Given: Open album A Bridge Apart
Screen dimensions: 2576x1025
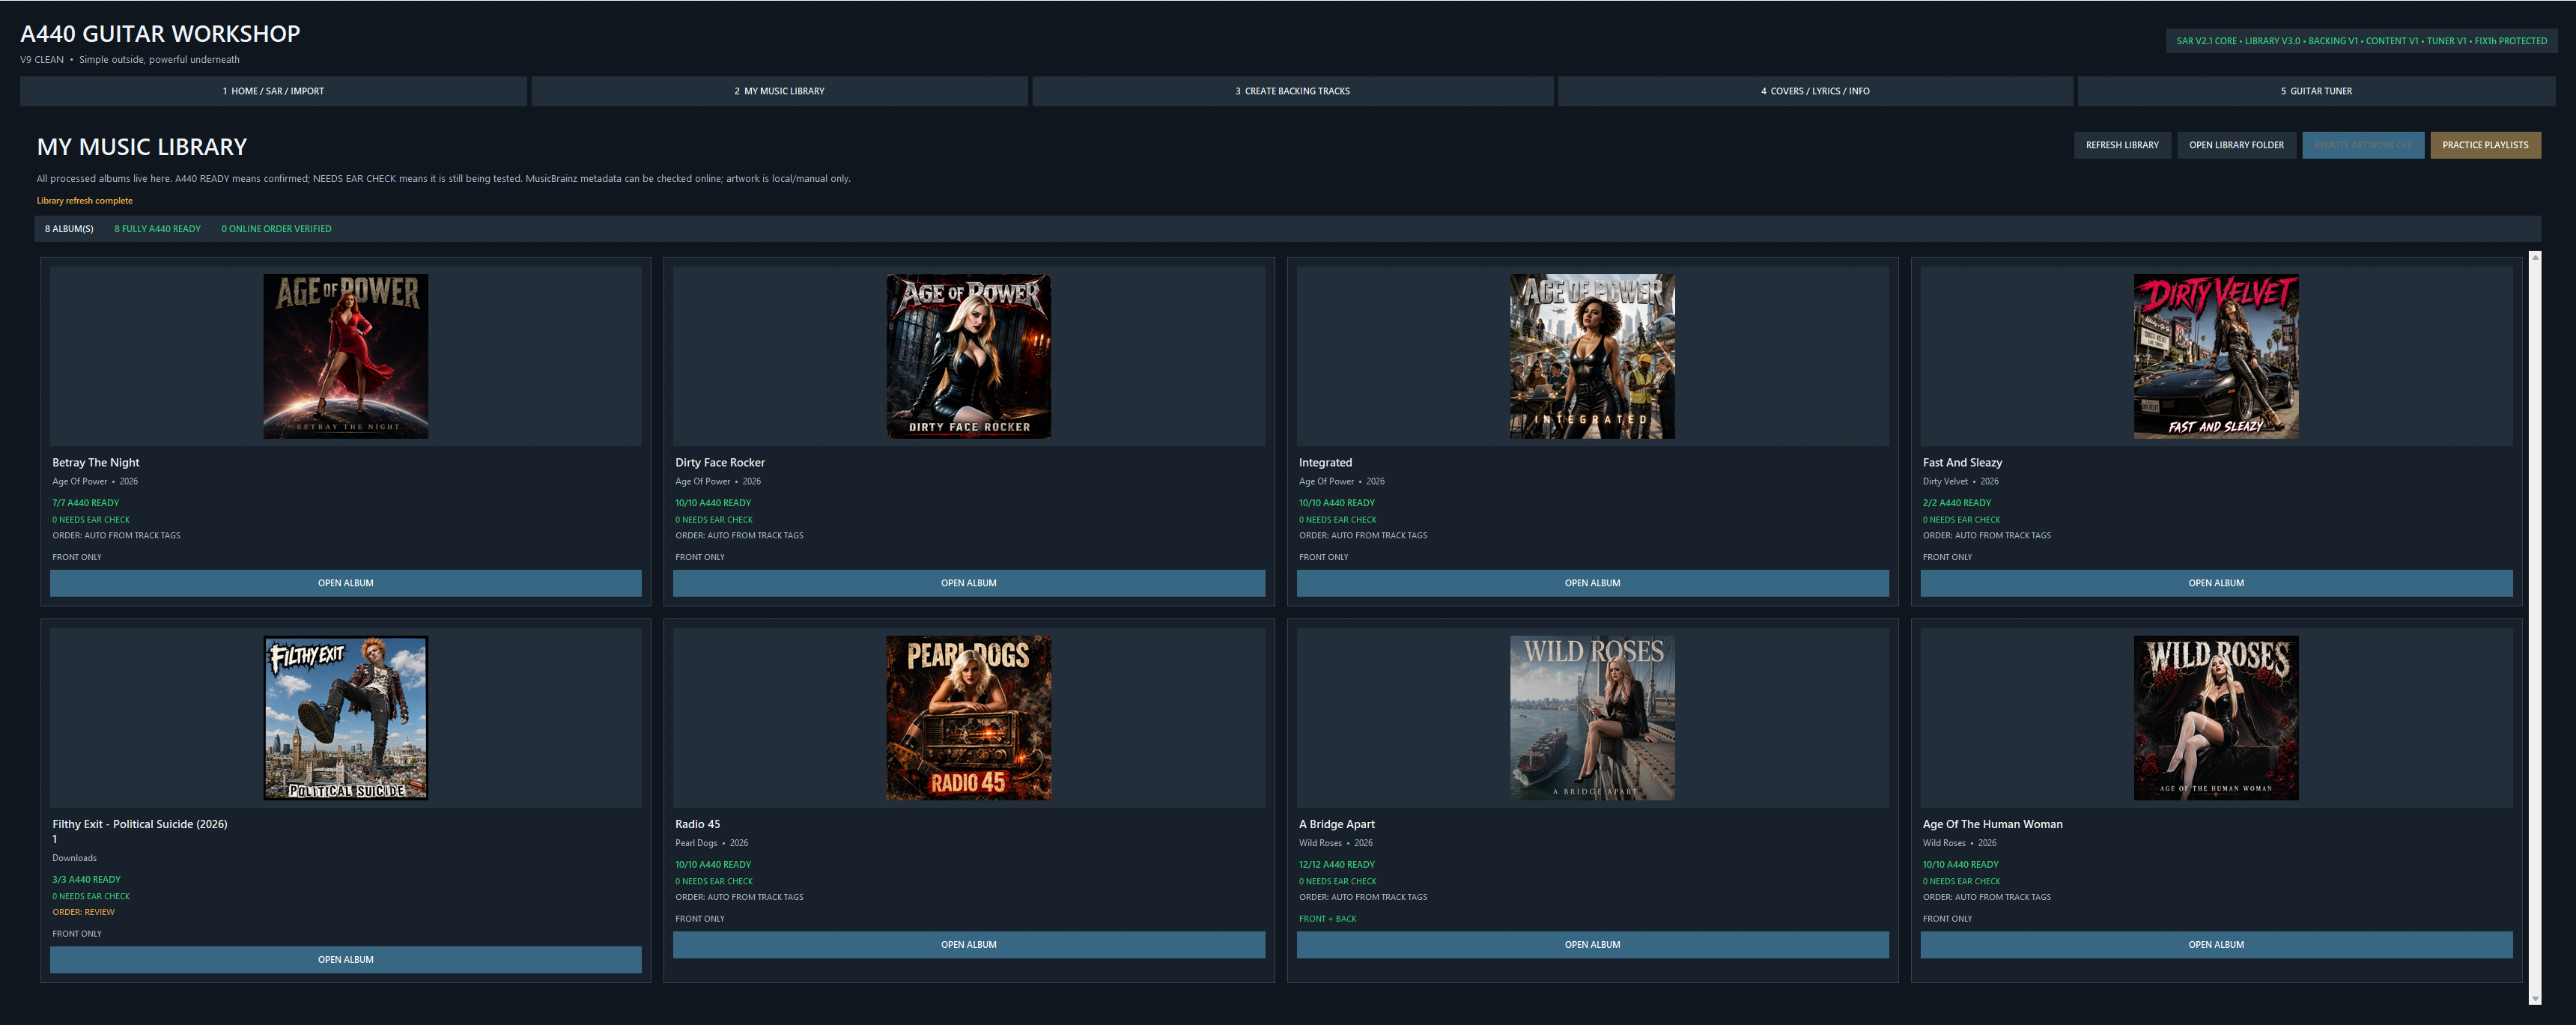Looking at the screenshot, I should pos(1593,945).
